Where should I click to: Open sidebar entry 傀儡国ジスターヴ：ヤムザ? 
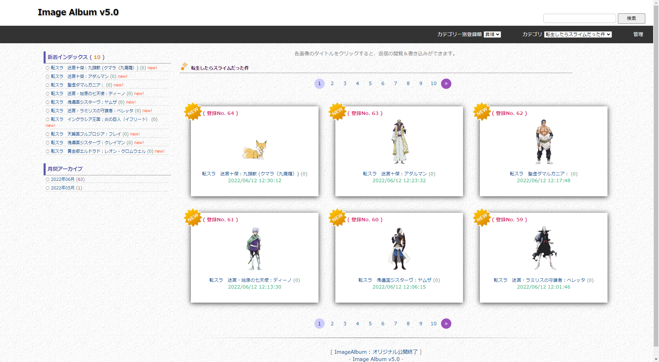coord(84,102)
